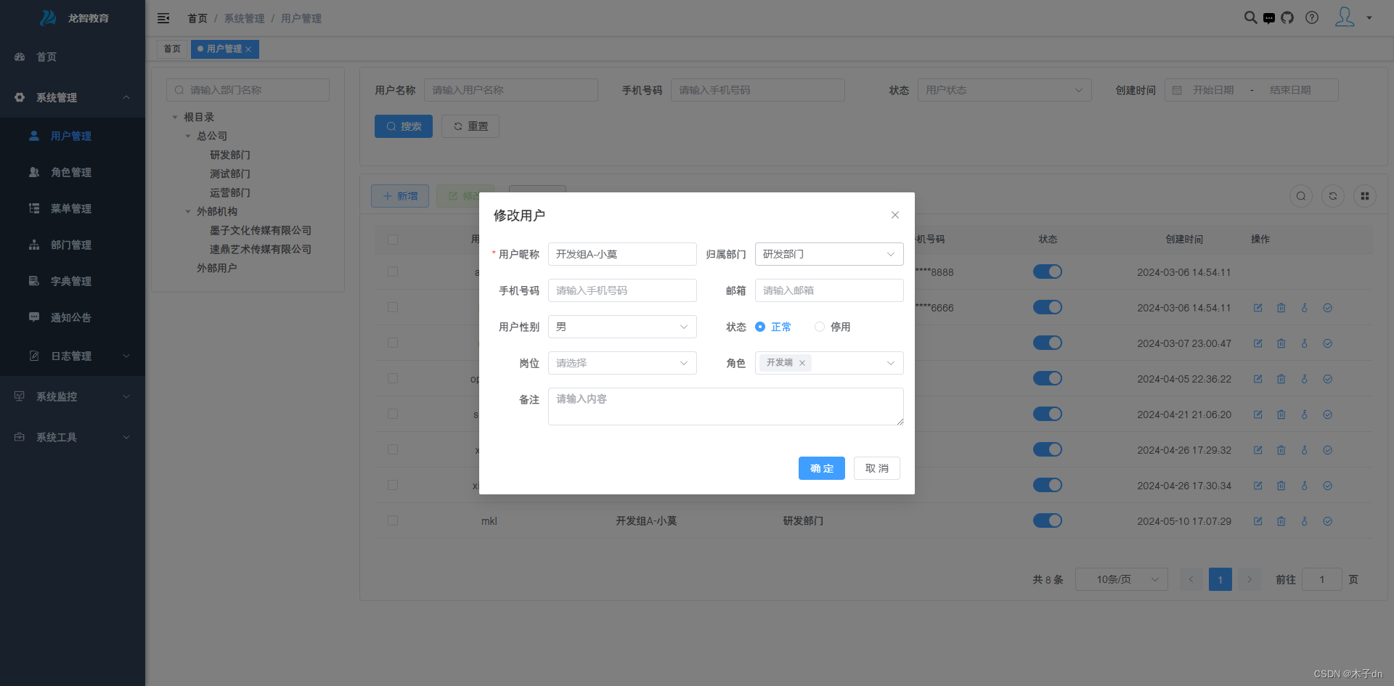Toggle status switch for 2024-03-06 ****8888 row
Screen dimensions: 1394x686
click(x=1048, y=271)
